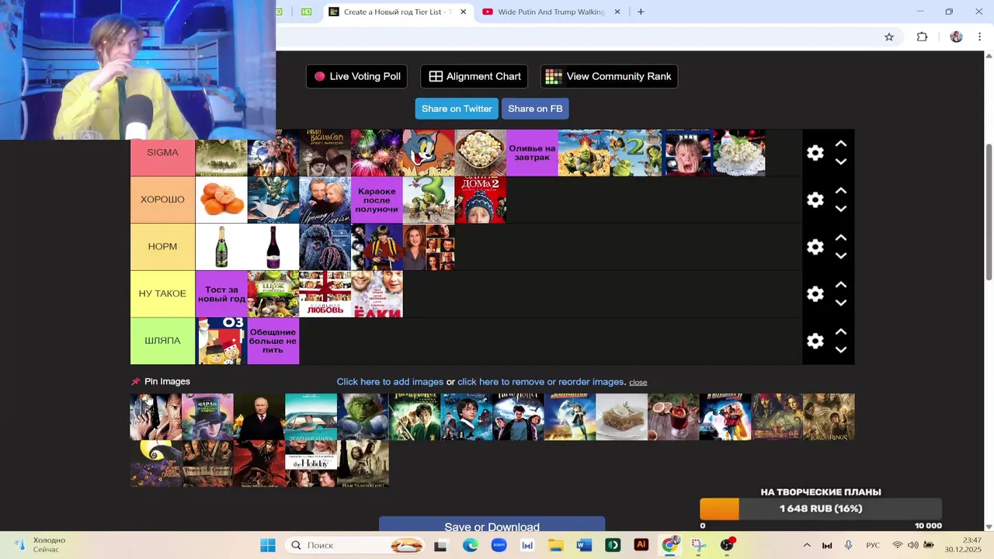Image resolution: width=994 pixels, height=559 pixels.
Task: Select mandarins image in ХОРОШО row
Action: [x=221, y=200]
